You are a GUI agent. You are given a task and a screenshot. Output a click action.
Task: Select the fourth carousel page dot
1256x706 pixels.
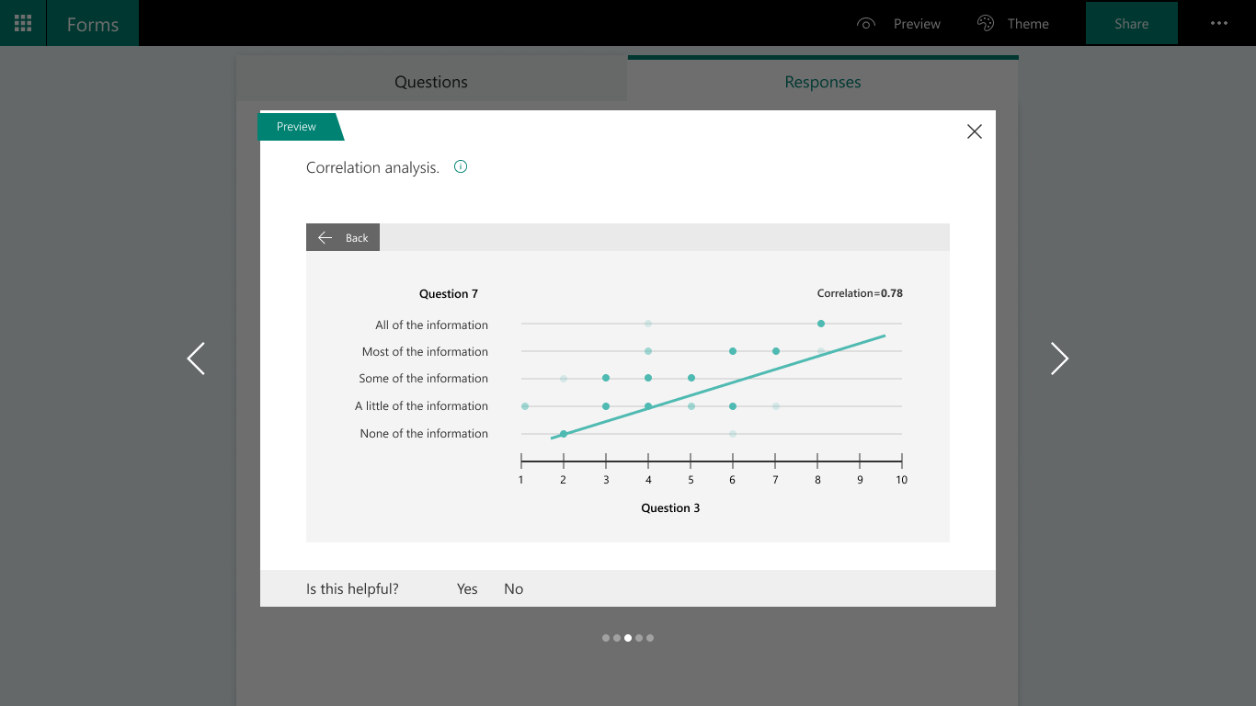coord(639,638)
